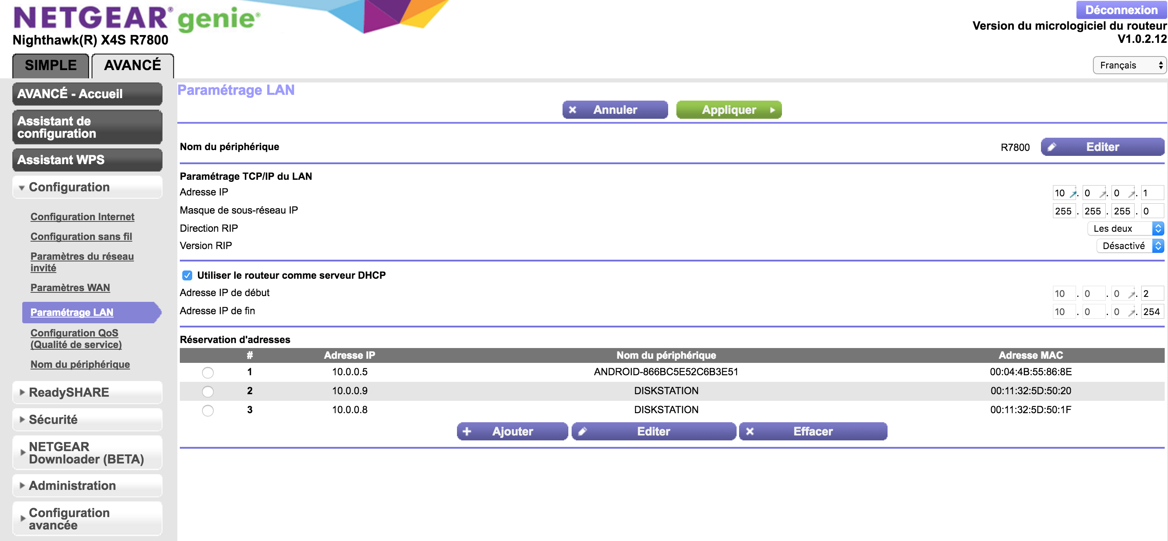Click pencil icon on reservation Editer button

pos(583,431)
